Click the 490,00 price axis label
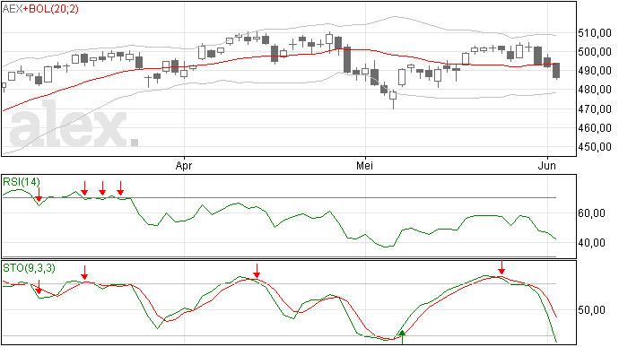 click(x=595, y=71)
